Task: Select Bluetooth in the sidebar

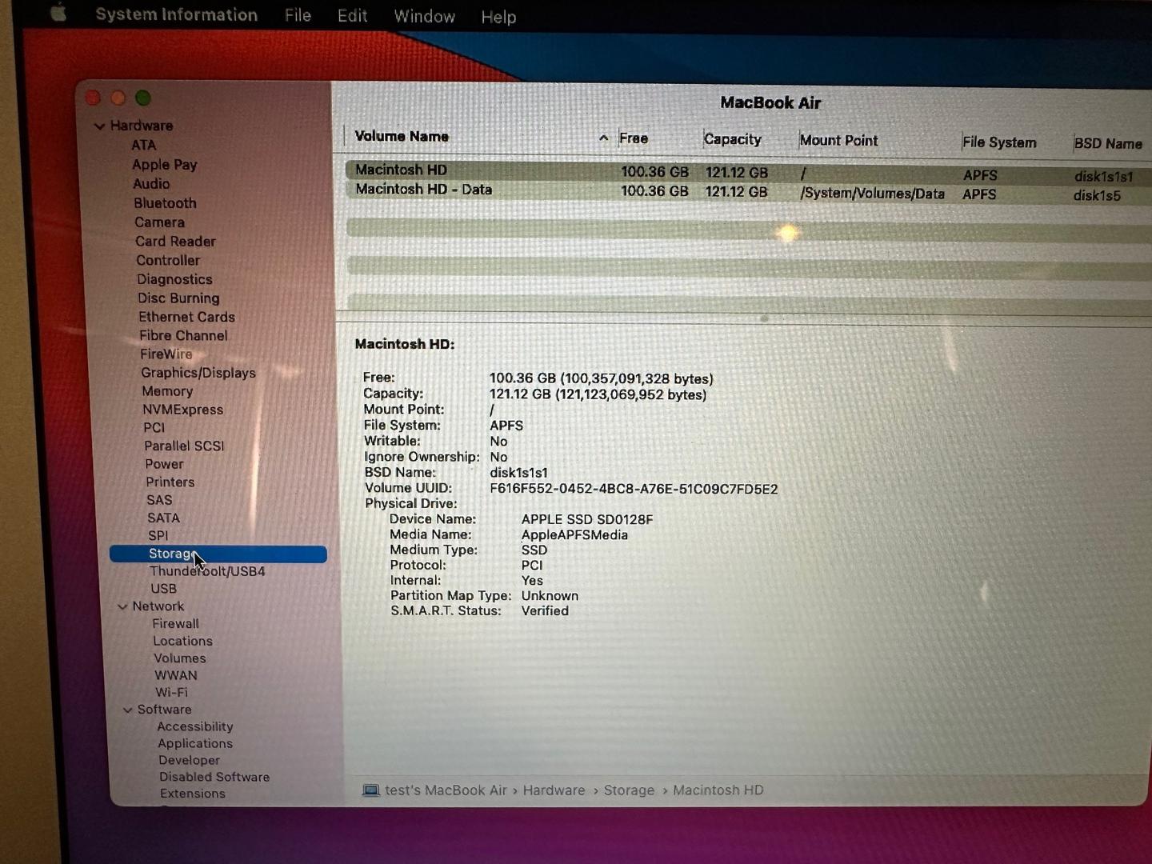Action: click(165, 202)
